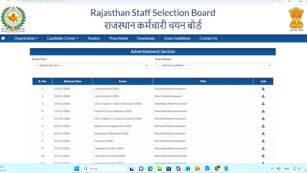This screenshot has width=307, height=173.
Task: Click the Title column header
Action: coord(203,81)
